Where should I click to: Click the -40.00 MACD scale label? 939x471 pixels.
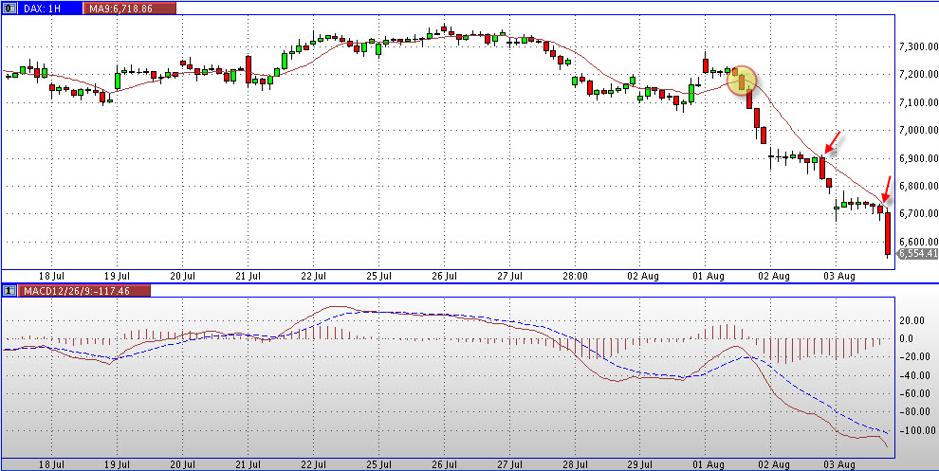917,376
